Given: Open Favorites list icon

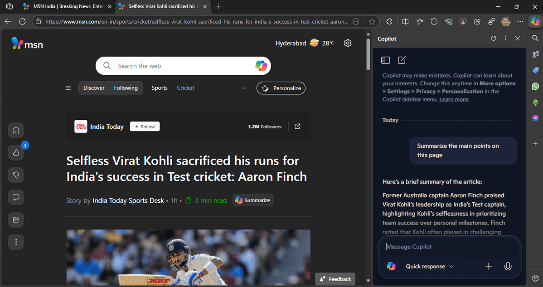Looking at the screenshot, I should click(x=420, y=21).
